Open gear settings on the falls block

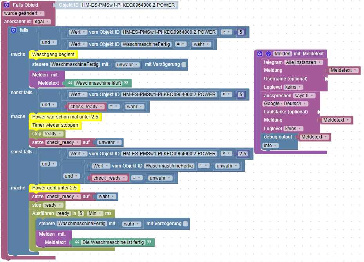coord(14,30)
